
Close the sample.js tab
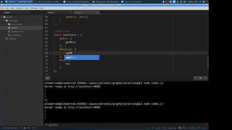(x=98, y=13)
